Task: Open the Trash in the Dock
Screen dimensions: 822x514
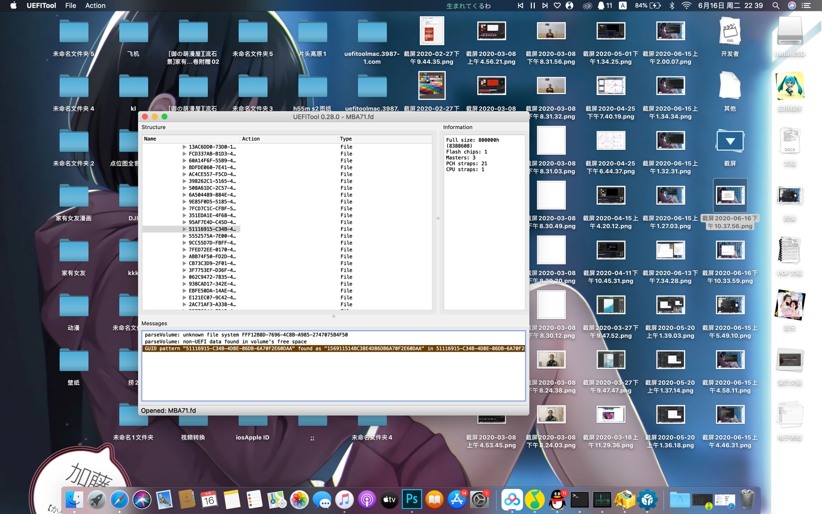Action: (x=747, y=500)
